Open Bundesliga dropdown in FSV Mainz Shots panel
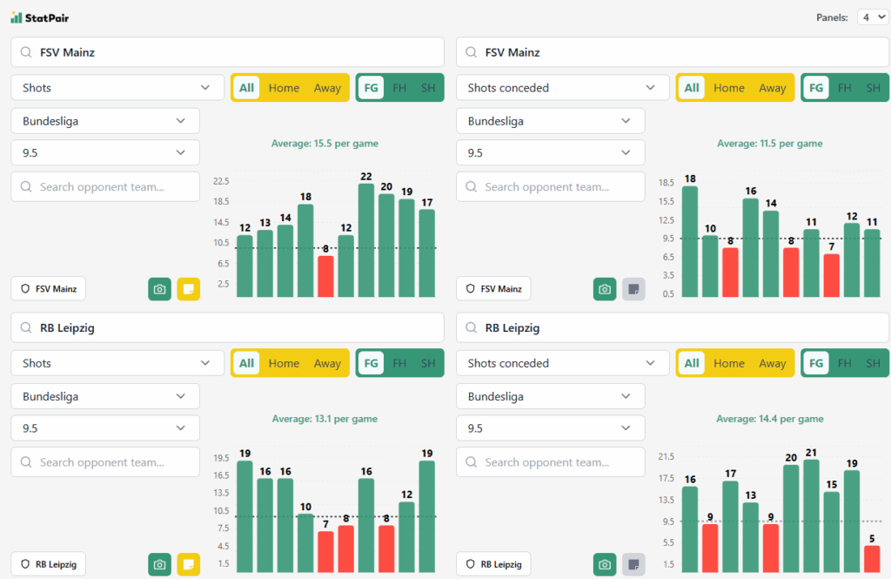Screen dimensions: 891x579 [x=105, y=121]
